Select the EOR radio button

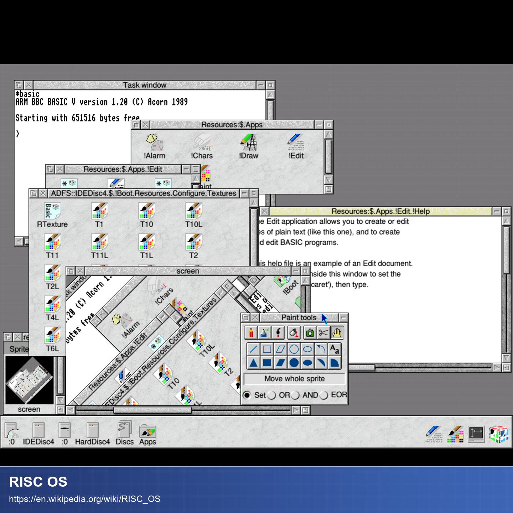[x=323, y=395]
